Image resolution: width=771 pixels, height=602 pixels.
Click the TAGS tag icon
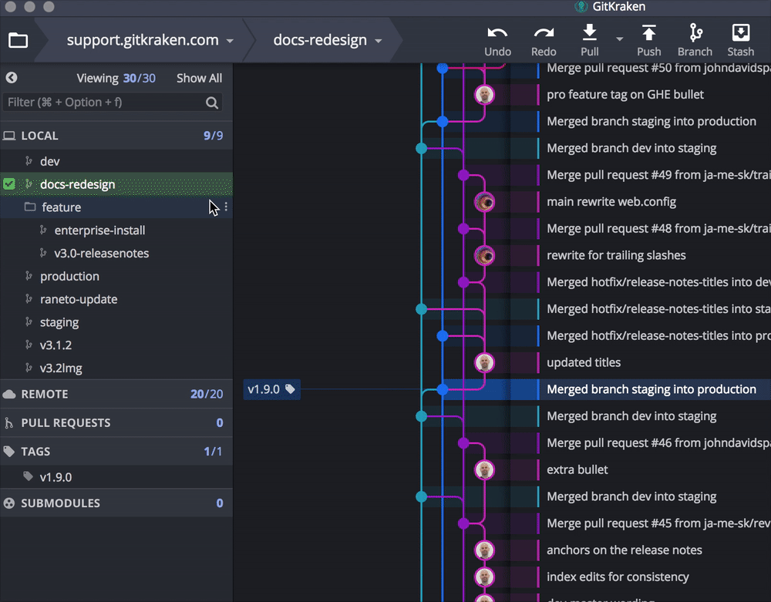tap(8, 451)
